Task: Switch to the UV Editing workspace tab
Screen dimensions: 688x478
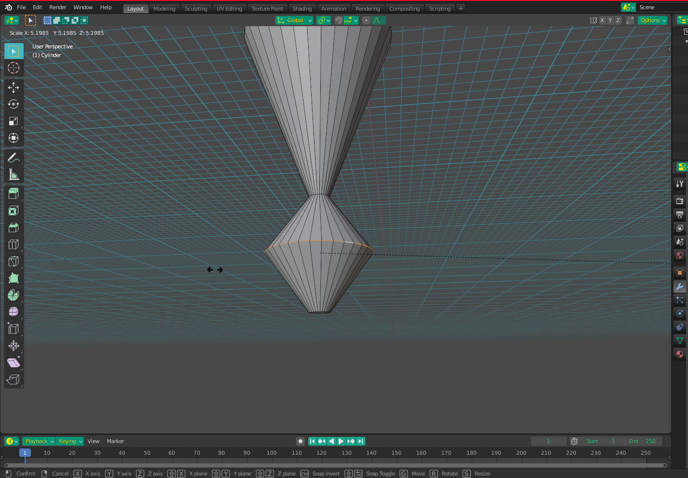Action: click(229, 9)
